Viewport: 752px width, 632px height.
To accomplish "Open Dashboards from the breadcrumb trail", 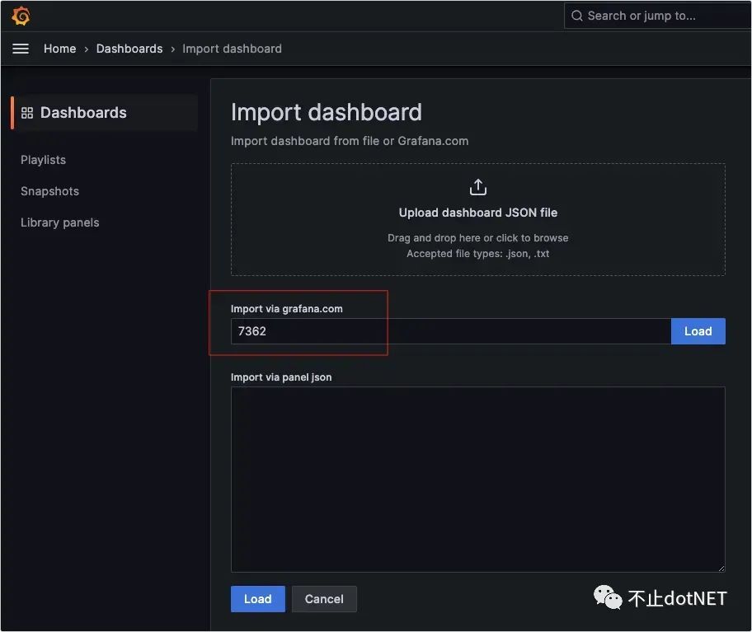I will pyautogui.click(x=129, y=49).
